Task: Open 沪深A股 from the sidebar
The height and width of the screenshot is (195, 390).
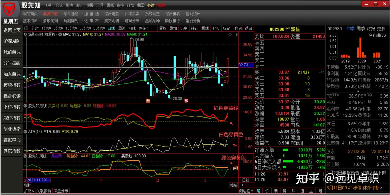Action: pos(12,41)
